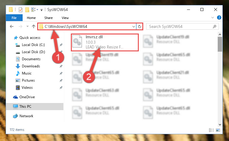Refresh the SysWOW64 folder view
This screenshot has width=229, height=141.
coord(140,26)
